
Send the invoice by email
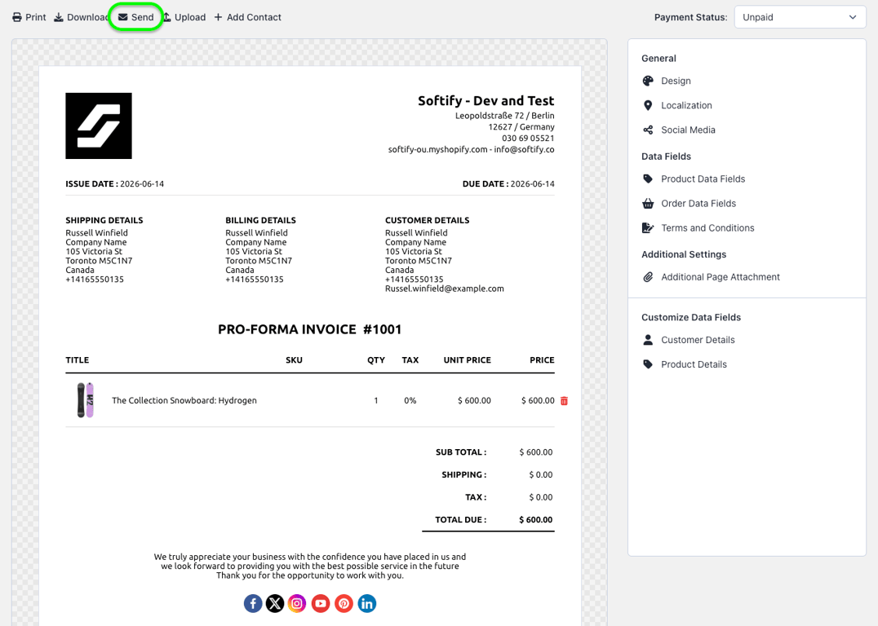click(135, 17)
